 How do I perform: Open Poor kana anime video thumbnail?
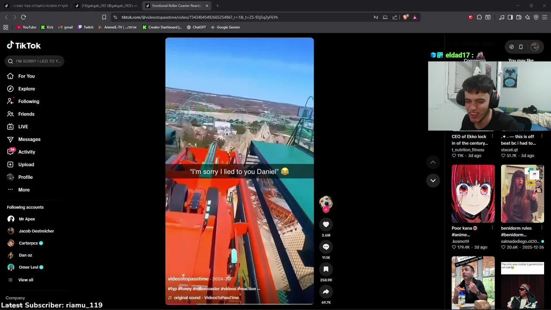pos(473,194)
